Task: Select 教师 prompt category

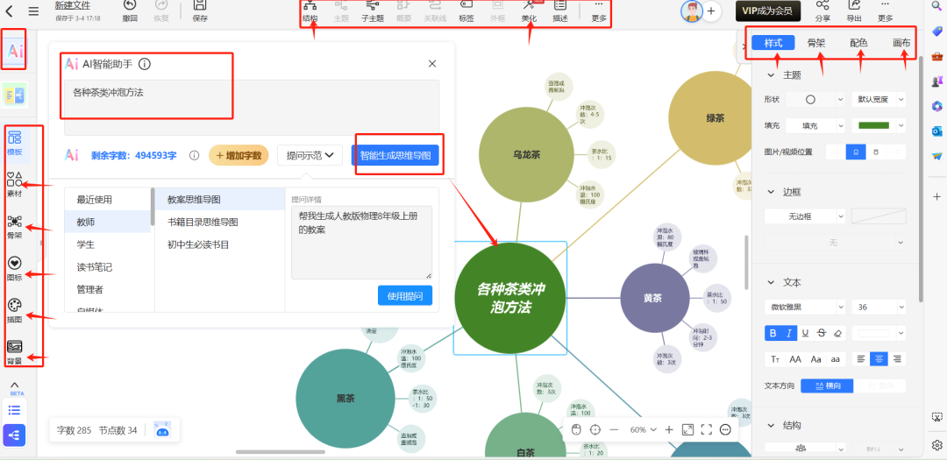Action: [x=108, y=223]
